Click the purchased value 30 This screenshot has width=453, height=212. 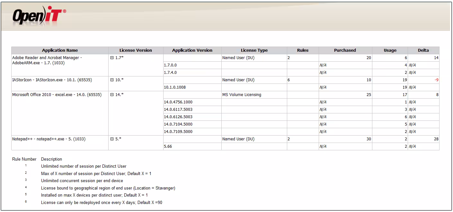[x=369, y=139]
